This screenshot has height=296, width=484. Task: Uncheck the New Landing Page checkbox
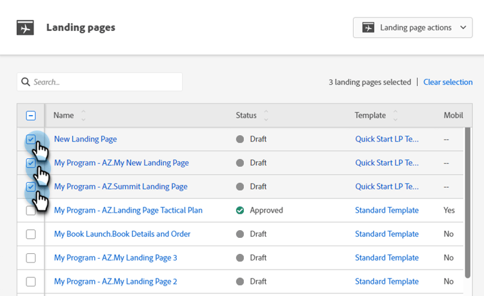[31, 139]
